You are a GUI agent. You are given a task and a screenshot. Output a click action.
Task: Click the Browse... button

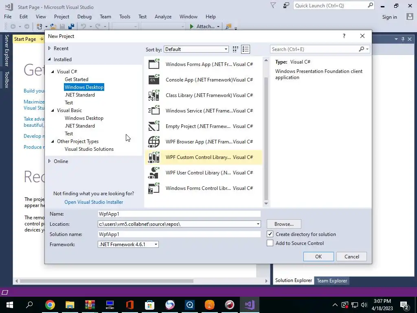284,224
